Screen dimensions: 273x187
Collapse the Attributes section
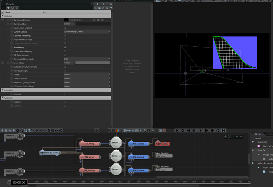click(2, 16)
